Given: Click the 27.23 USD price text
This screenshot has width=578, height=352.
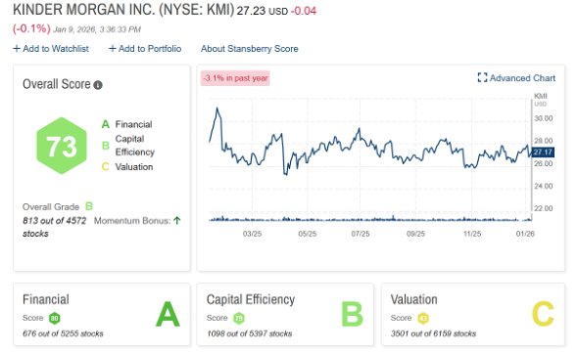Looking at the screenshot, I should tap(263, 11).
